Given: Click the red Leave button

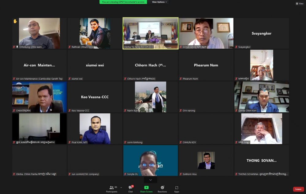Looking at the screenshot, I should coord(298,189).
